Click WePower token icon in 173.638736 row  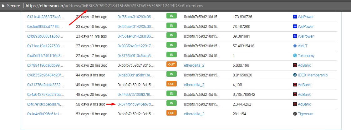point(295,17)
